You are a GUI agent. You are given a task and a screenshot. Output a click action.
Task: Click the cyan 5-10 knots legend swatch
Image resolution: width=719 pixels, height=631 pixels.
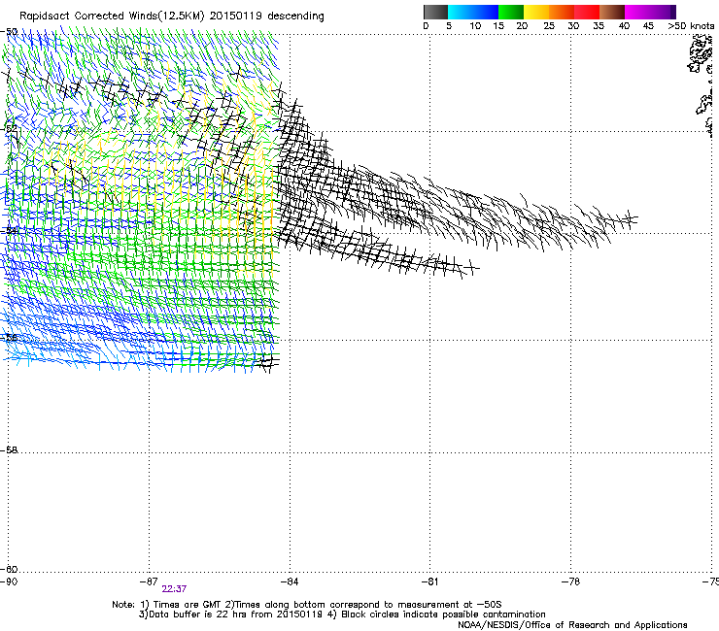click(461, 12)
